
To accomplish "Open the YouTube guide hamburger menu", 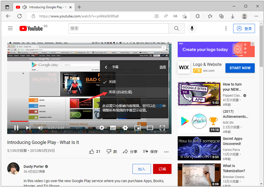I will [x=10, y=28].
